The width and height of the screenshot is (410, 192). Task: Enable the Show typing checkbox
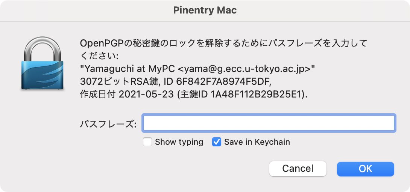147,142
